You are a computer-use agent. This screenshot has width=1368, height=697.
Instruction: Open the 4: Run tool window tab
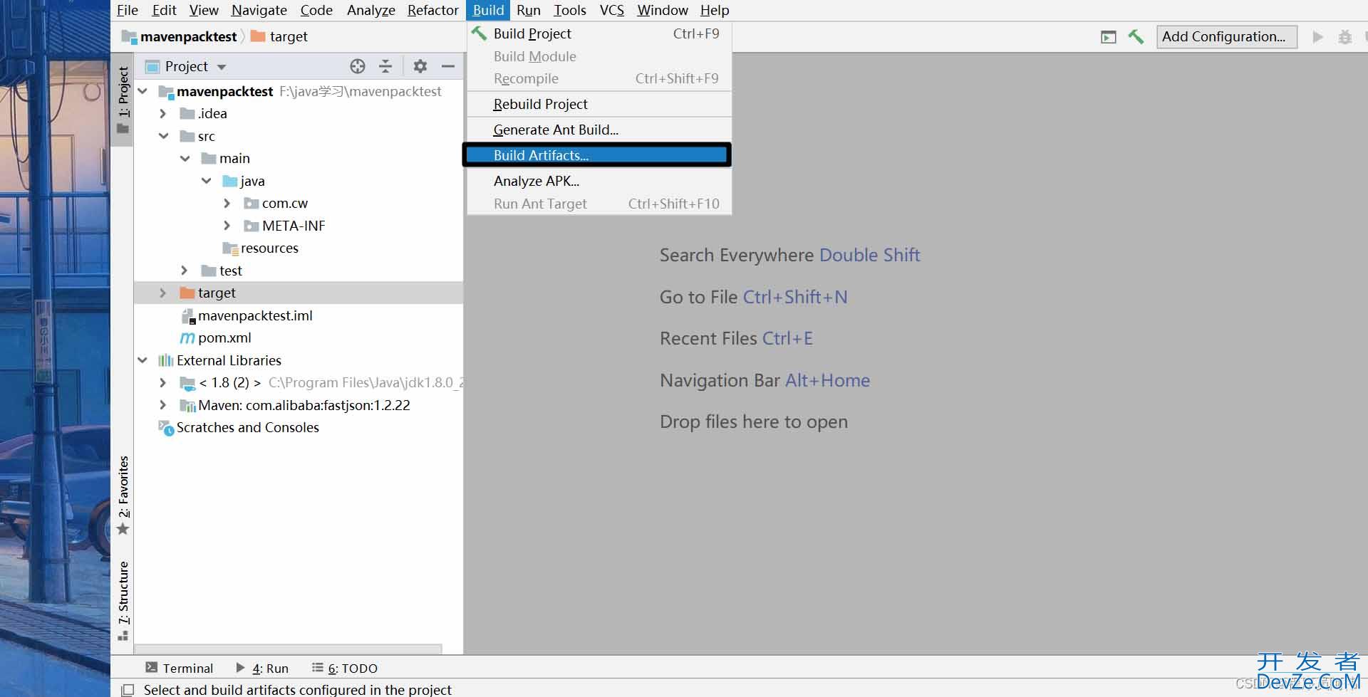pyautogui.click(x=262, y=668)
